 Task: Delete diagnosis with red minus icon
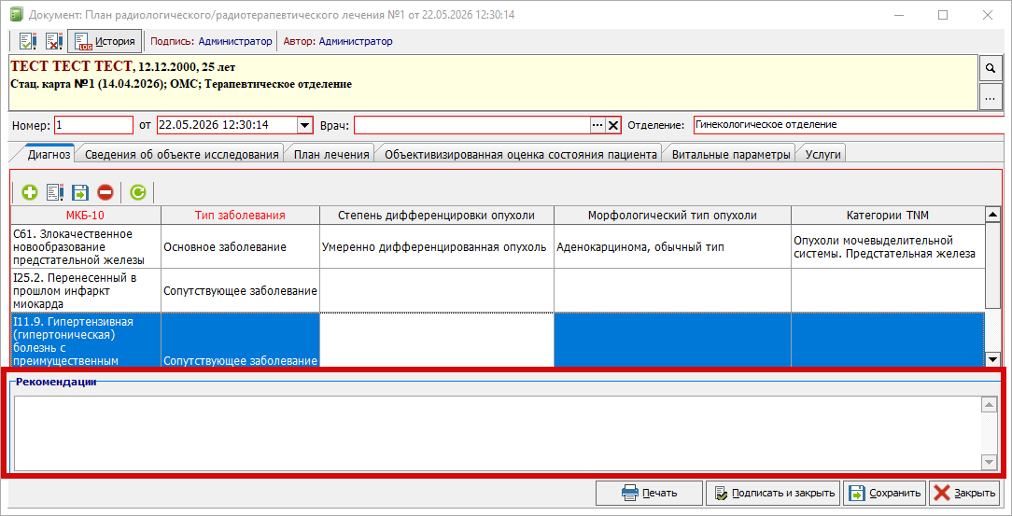[x=105, y=191]
